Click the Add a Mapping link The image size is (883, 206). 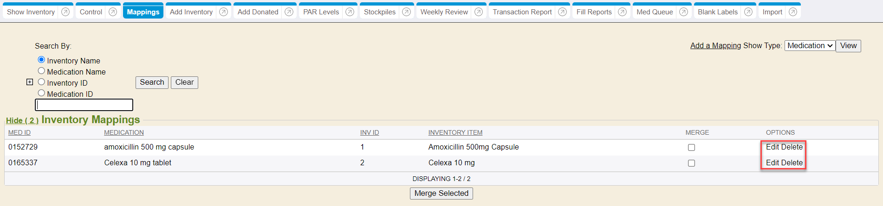pyautogui.click(x=715, y=46)
